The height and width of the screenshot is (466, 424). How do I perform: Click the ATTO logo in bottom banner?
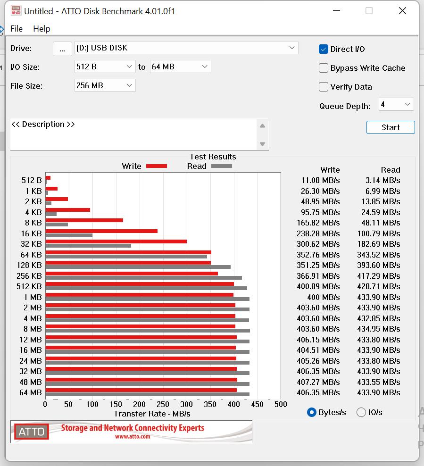tap(32, 432)
